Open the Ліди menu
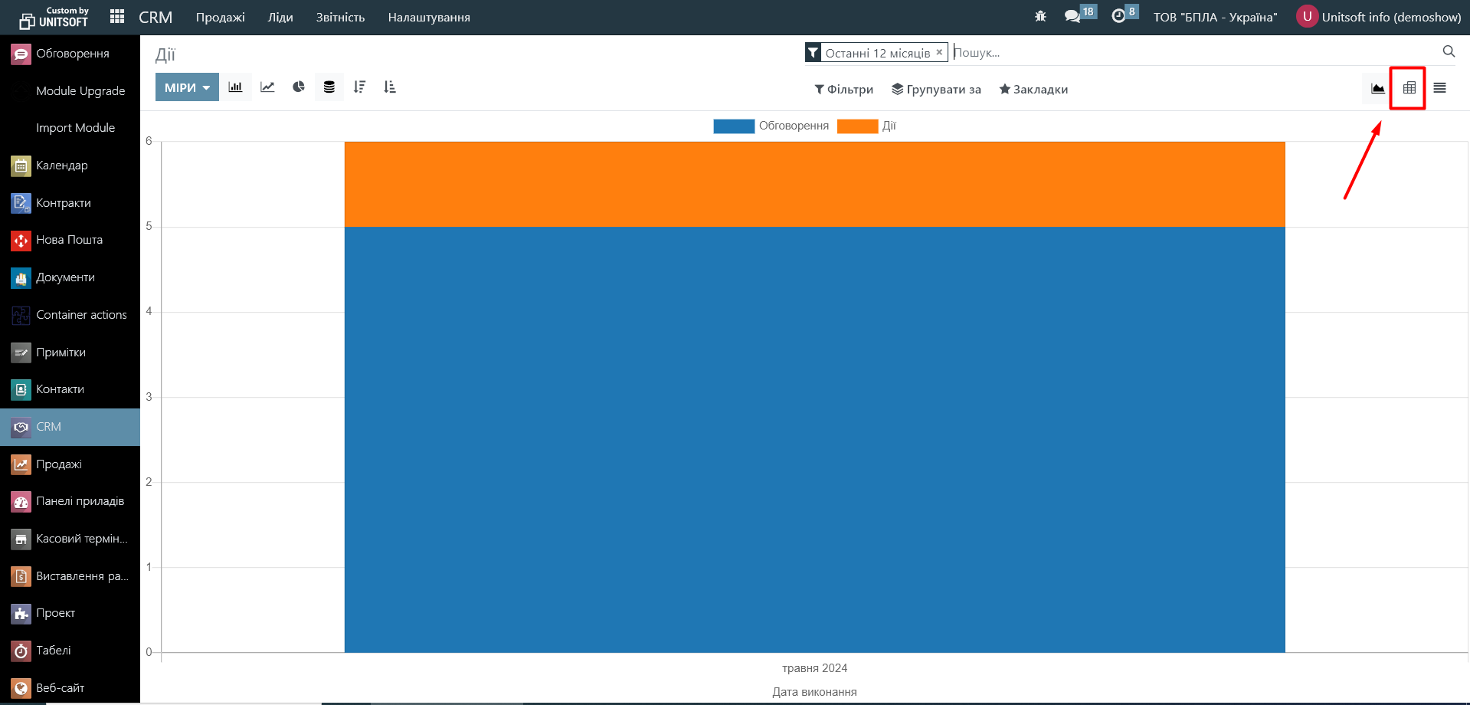The width and height of the screenshot is (1470, 705). pos(280,18)
